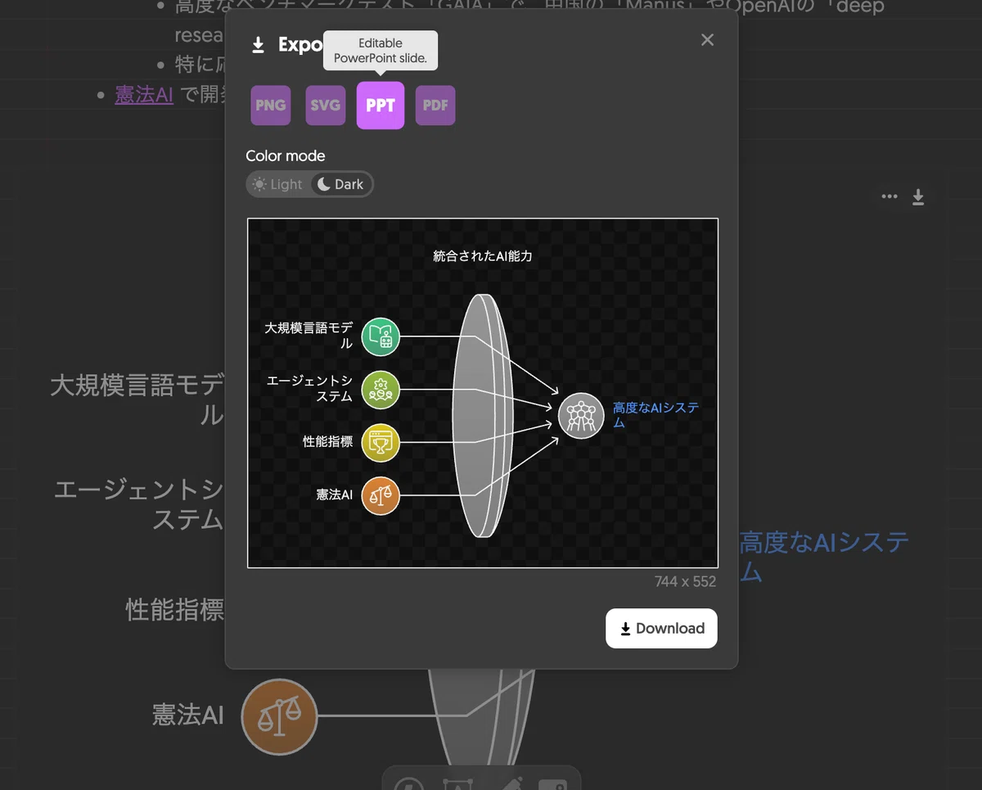The image size is (982, 790).
Task: Pick the PDF export format
Action: (x=435, y=106)
